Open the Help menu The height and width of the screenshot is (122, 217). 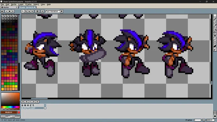49,4
